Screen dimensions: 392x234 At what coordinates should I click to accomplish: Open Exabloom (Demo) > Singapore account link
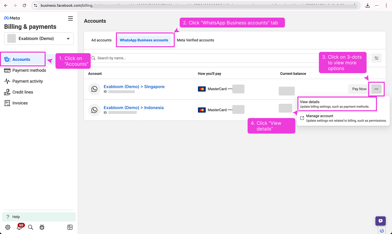(134, 87)
